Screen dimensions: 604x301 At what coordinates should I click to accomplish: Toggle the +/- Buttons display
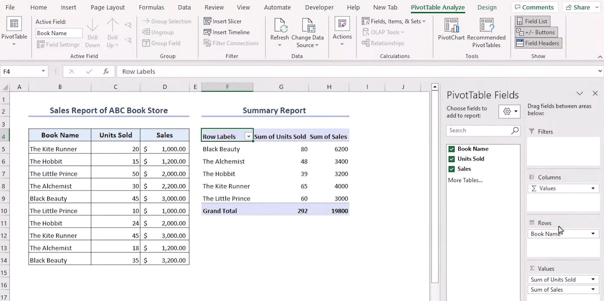coord(536,32)
